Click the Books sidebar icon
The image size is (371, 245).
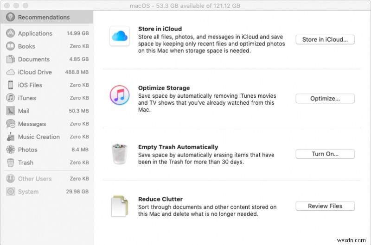click(x=10, y=46)
